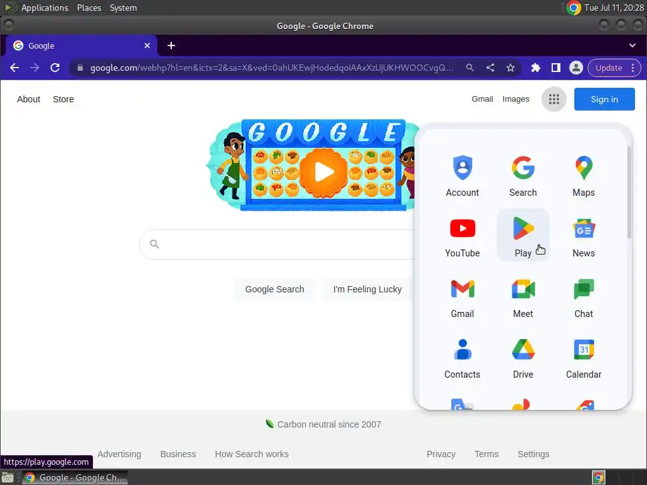Open the Business footer link
Image resolution: width=647 pixels, height=485 pixels.
coord(178,453)
